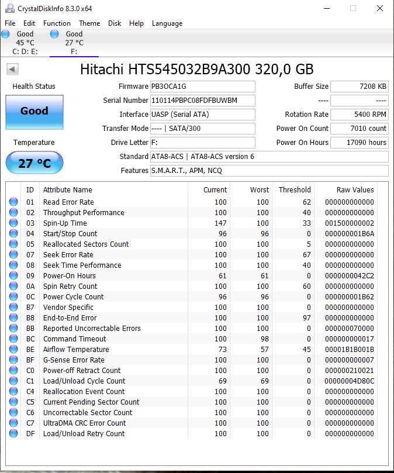Open the File menu
Viewport: 394px width, 473px height.
pyautogui.click(x=10, y=23)
